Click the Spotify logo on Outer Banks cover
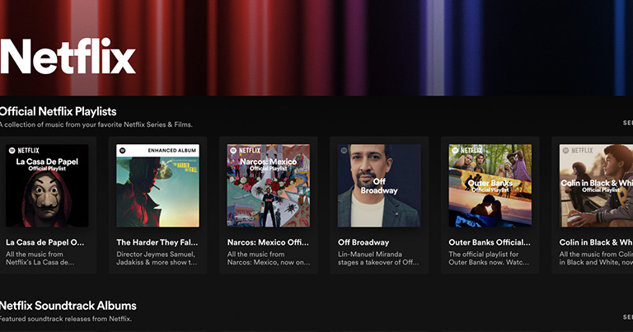The width and height of the screenshot is (633, 332). [455, 151]
